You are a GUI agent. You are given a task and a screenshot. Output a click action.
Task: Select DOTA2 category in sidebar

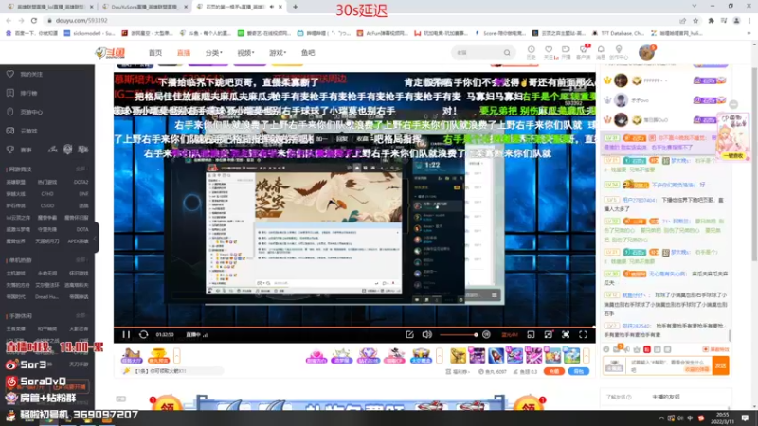pyautogui.click(x=81, y=182)
